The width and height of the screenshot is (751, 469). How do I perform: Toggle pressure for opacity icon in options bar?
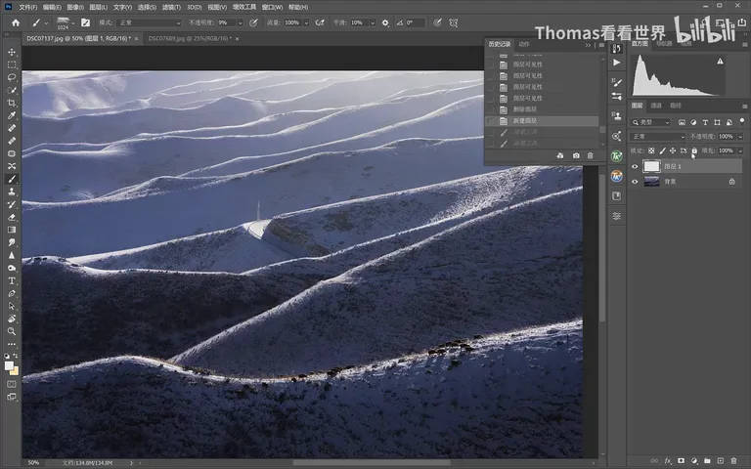click(254, 22)
